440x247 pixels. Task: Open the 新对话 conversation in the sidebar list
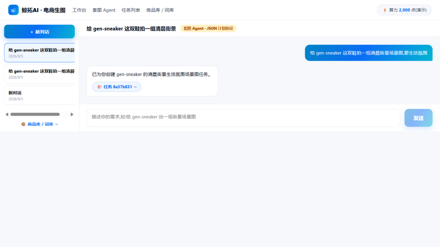40,95
